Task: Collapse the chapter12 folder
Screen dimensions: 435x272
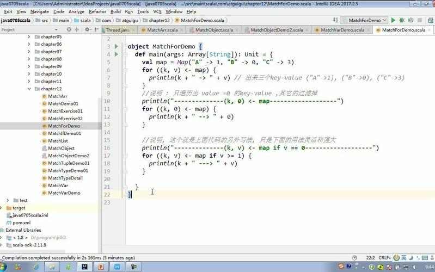Action: [x=29, y=89]
